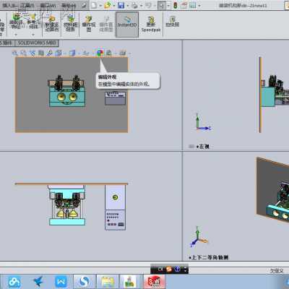Screen dimensions: 289x289
Task: Click the Sogou S icon in IME bar
Action: (169, 269)
